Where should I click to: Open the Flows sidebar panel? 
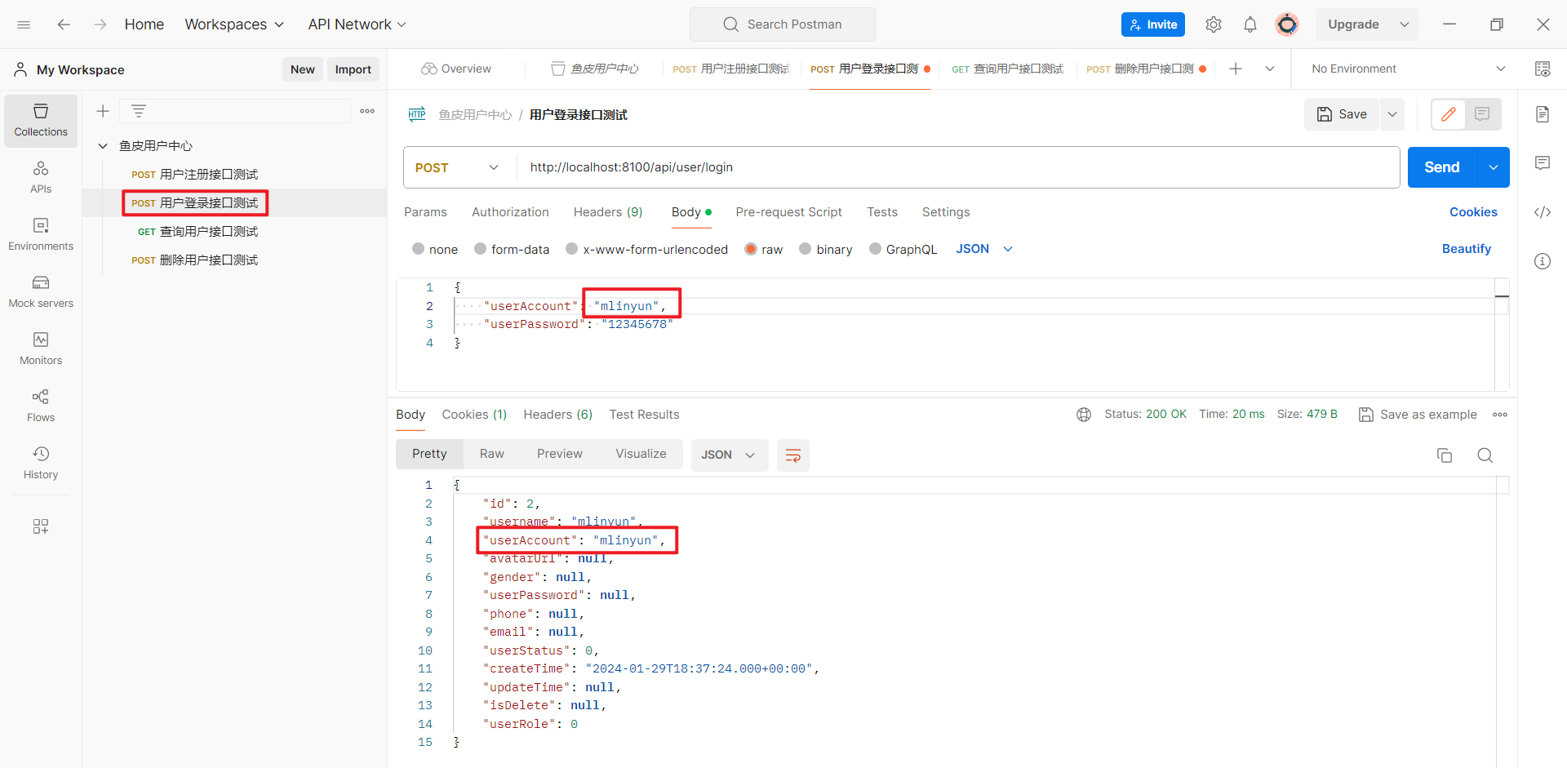(x=41, y=405)
